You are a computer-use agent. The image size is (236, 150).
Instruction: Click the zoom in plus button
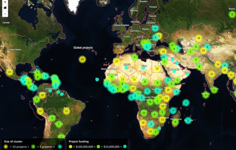tap(5, 2)
